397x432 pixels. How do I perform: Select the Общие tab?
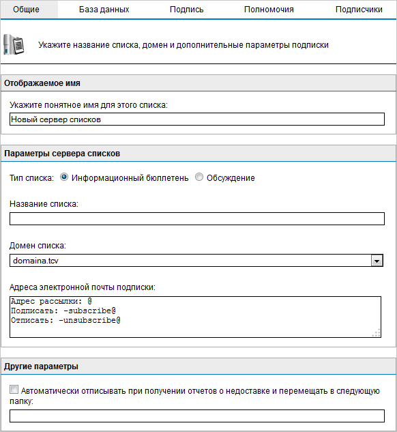click(26, 10)
